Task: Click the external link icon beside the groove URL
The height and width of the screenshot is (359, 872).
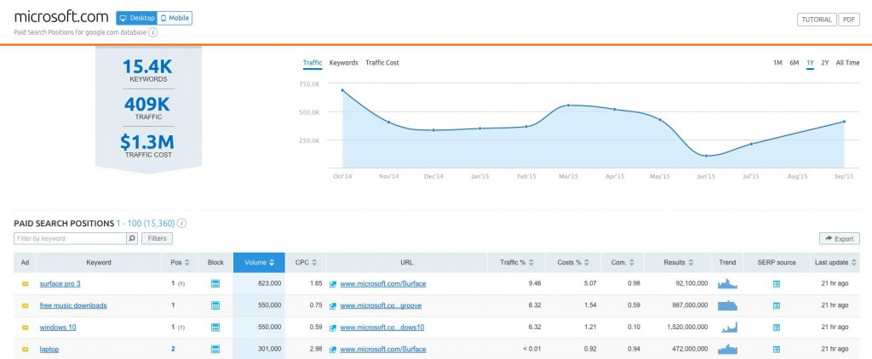Action: 333,305
